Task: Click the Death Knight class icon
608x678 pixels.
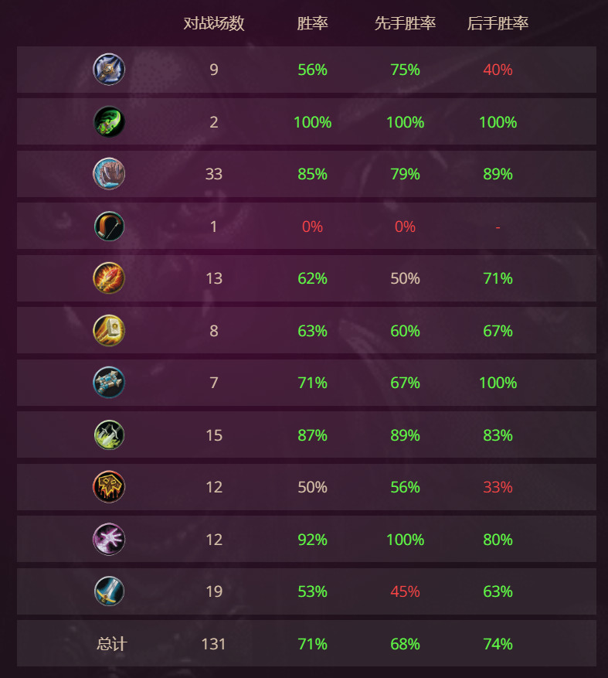Action: click(109, 70)
